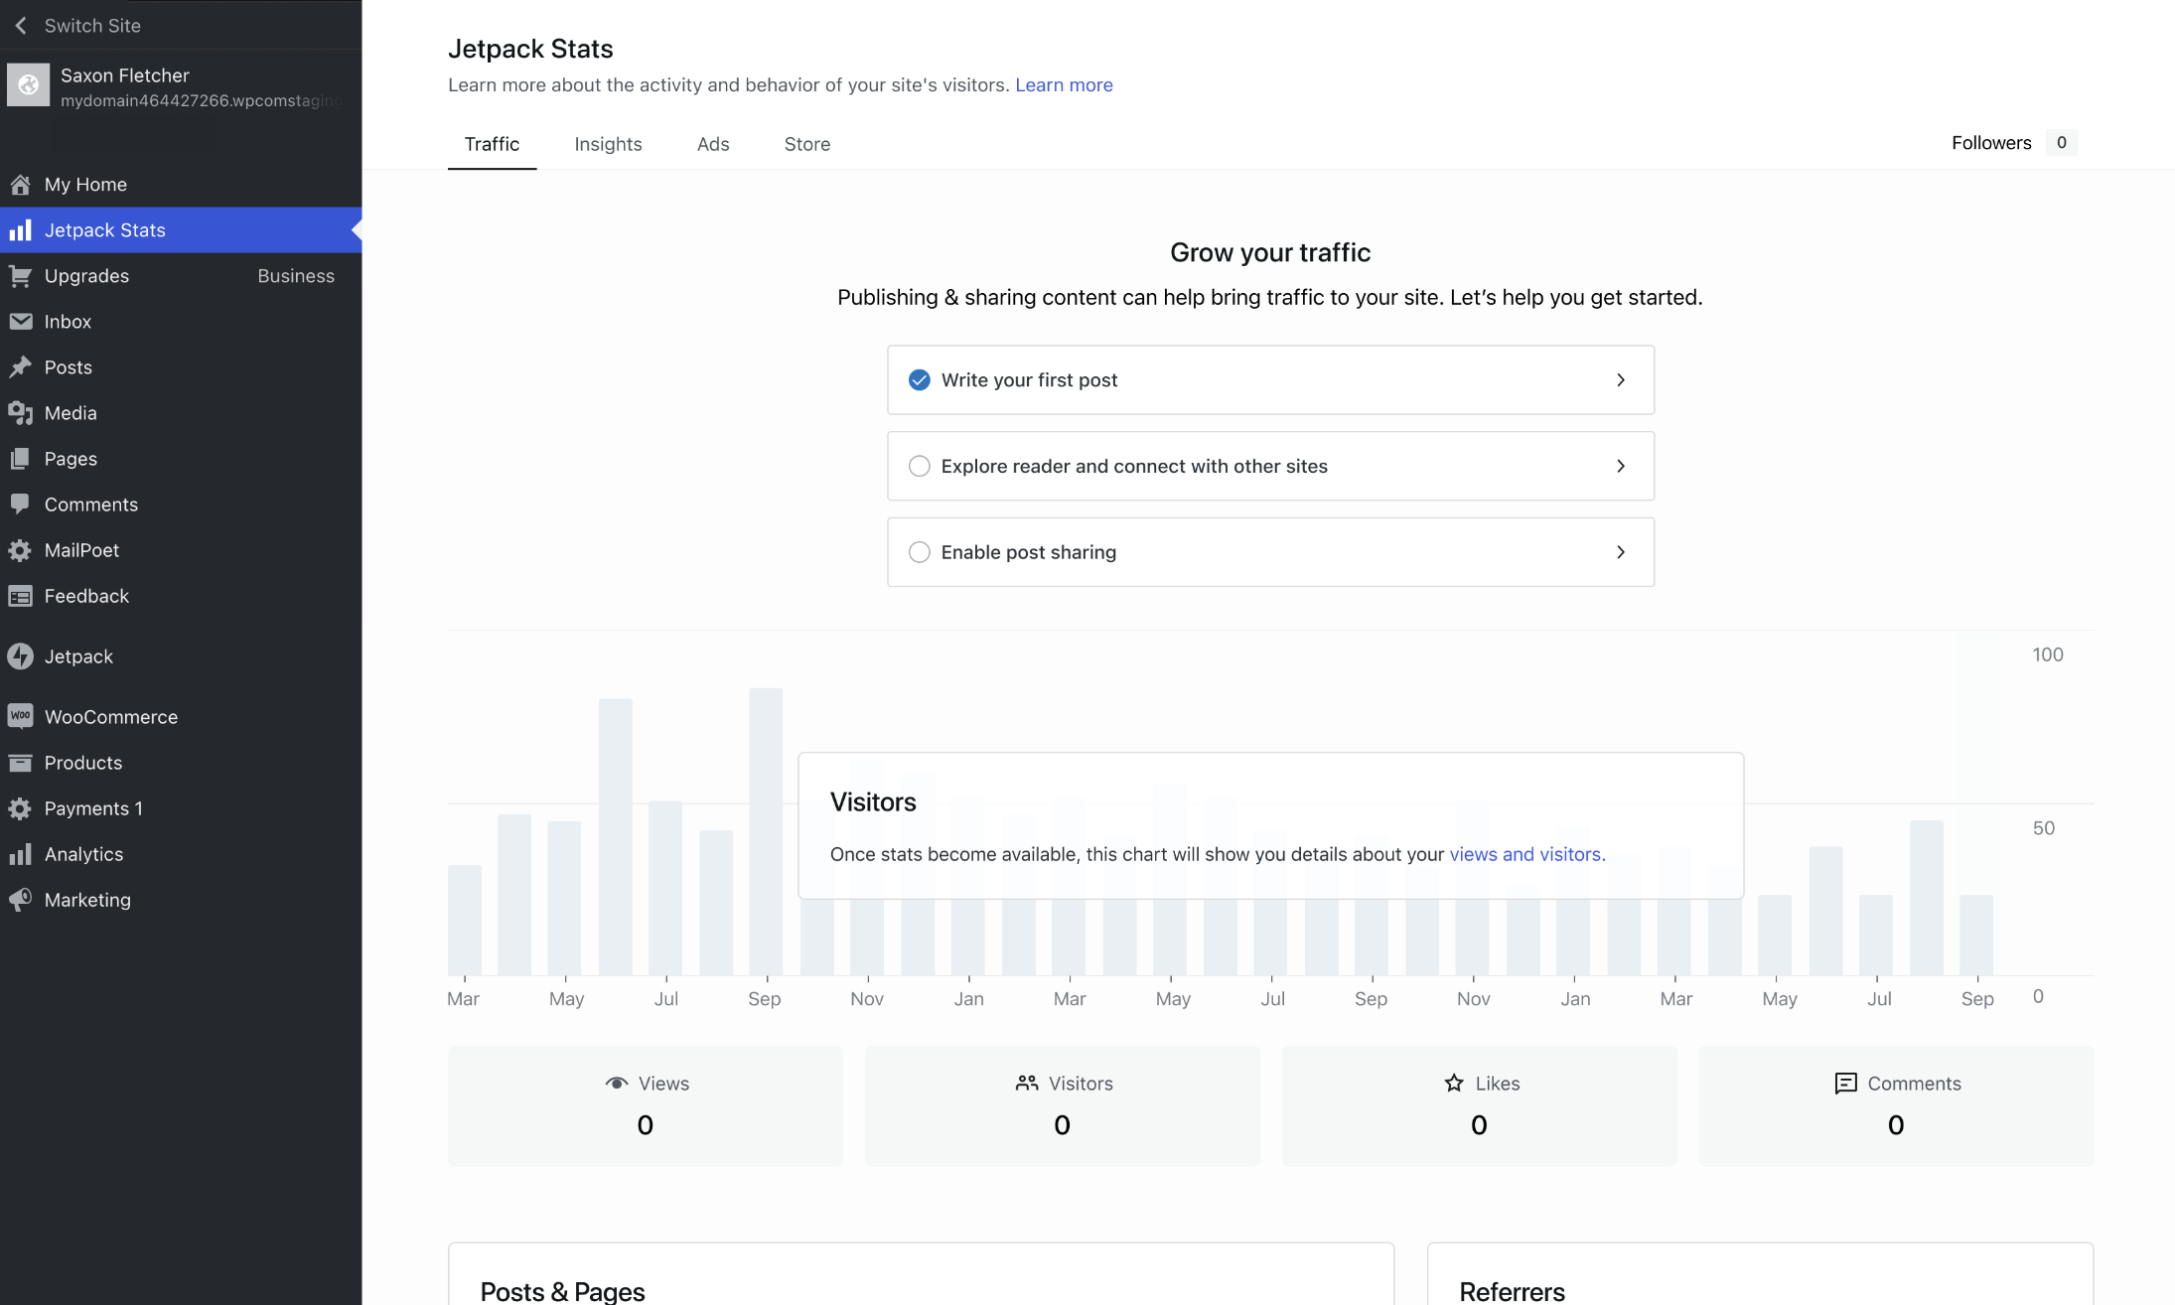Expand Enable post sharing chevron
The image size is (2175, 1305).
[x=1621, y=552]
